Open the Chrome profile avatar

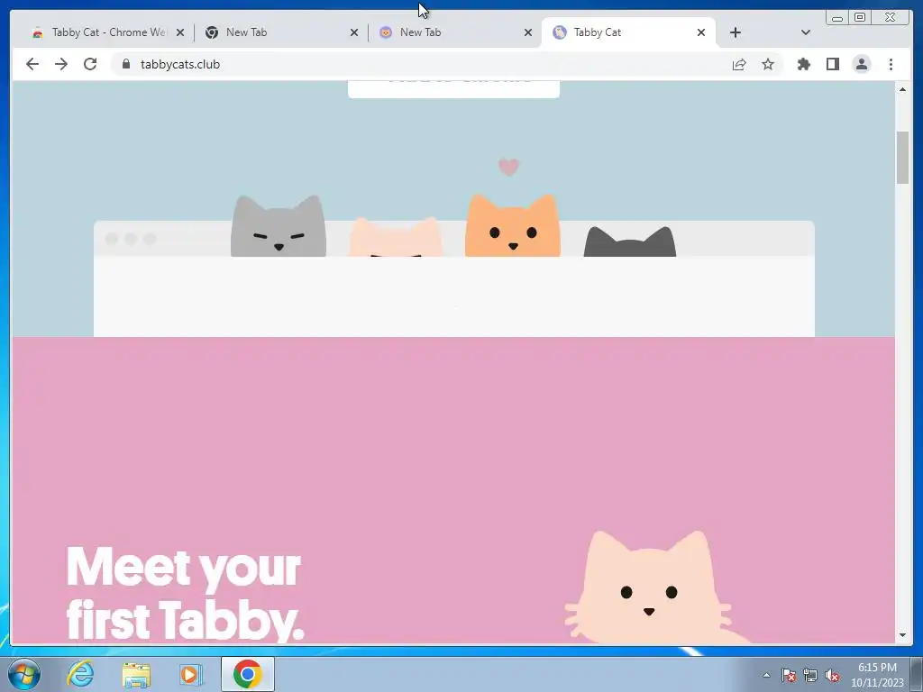click(862, 64)
